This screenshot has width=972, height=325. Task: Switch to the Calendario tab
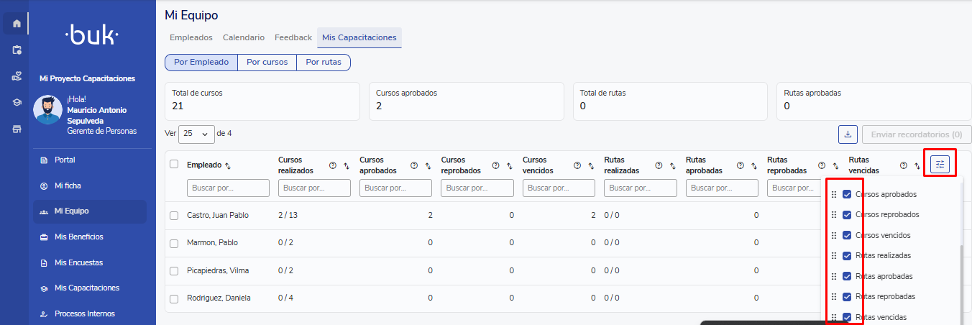(x=244, y=37)
